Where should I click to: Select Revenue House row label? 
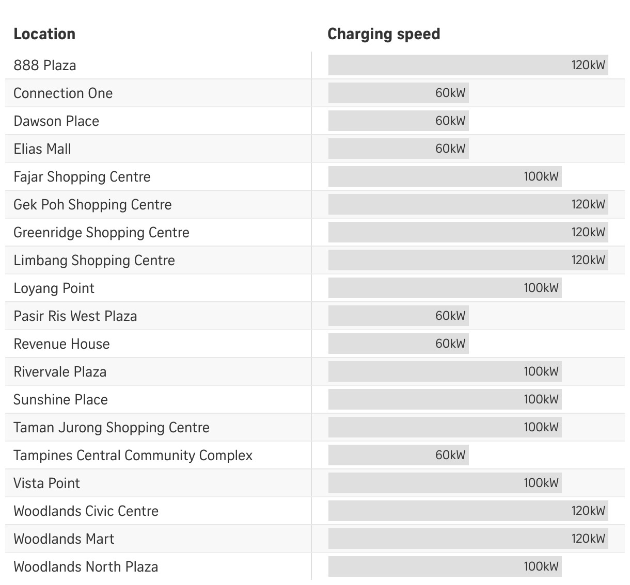(x=61, y=344)
